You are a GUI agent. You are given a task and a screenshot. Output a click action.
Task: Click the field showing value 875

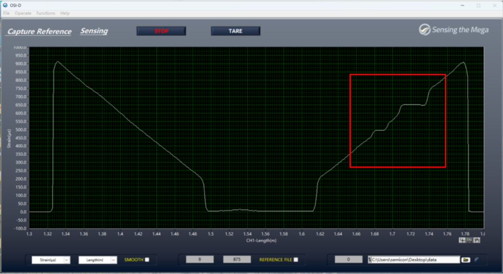[x=237, y=260]
